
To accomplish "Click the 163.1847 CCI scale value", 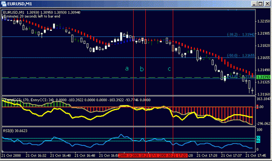I will (x=263, y=99).
